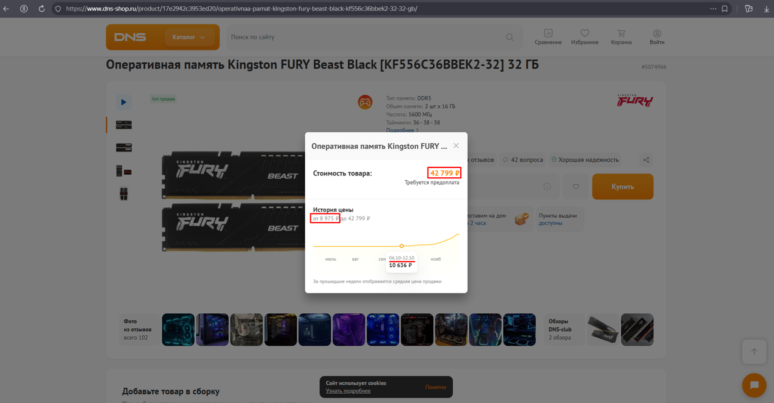This screenshot has width=774, height=403.
Task: Open the Корзина cart icon
Action: (x=621, y=37)
